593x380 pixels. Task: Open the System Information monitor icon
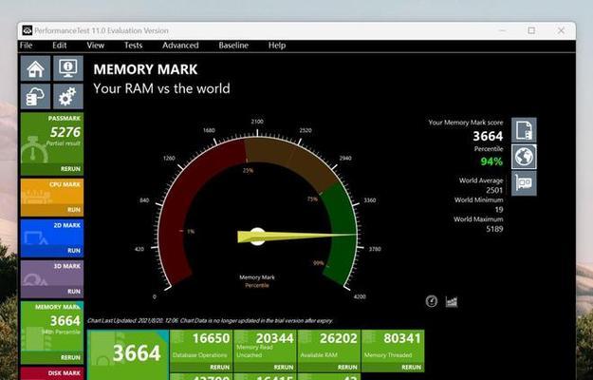(68, 68)
